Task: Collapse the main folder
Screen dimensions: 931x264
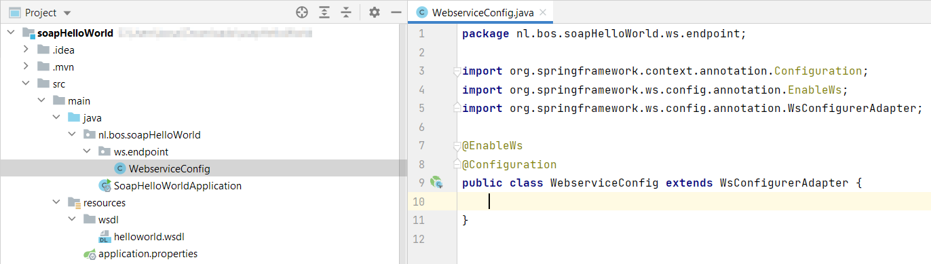Action: pos(41,100)
